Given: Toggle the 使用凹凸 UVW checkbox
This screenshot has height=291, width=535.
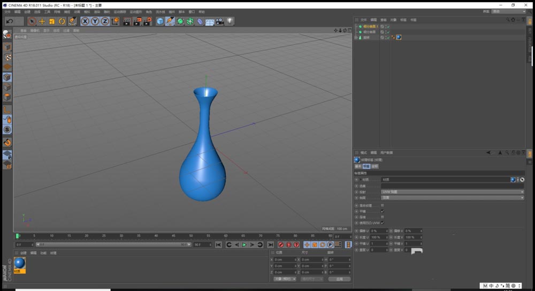Looking at the screenshot, I should tap(382, 223).
